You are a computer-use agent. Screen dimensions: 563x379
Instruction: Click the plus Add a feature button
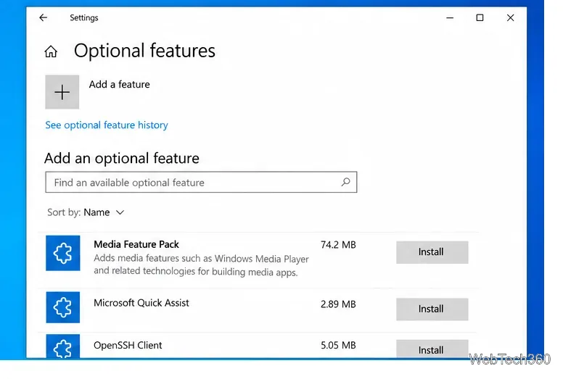tap(62, 92)
